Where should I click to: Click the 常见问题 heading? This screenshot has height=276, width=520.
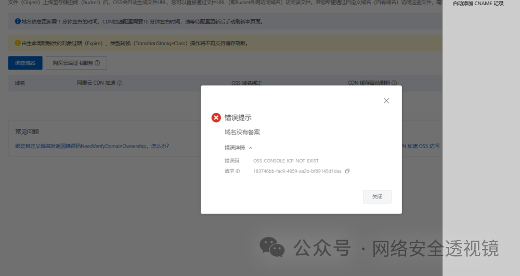pyautogui.click(x=27, y=132)
